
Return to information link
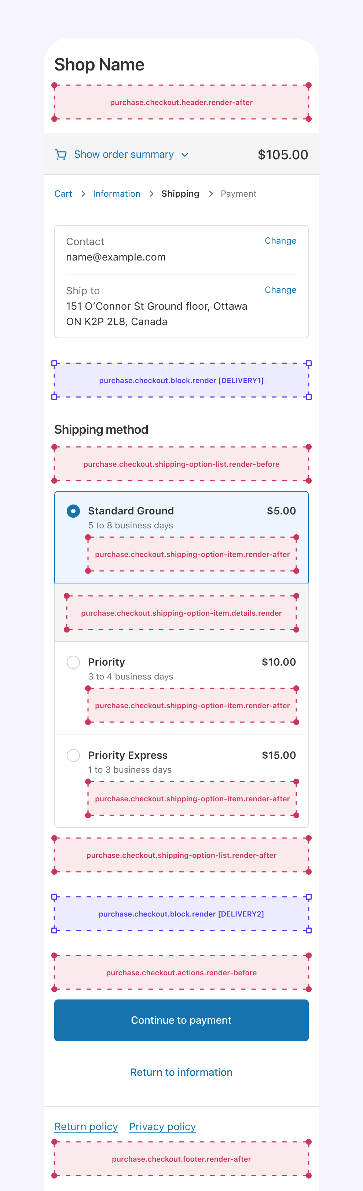coord(181,1072)
